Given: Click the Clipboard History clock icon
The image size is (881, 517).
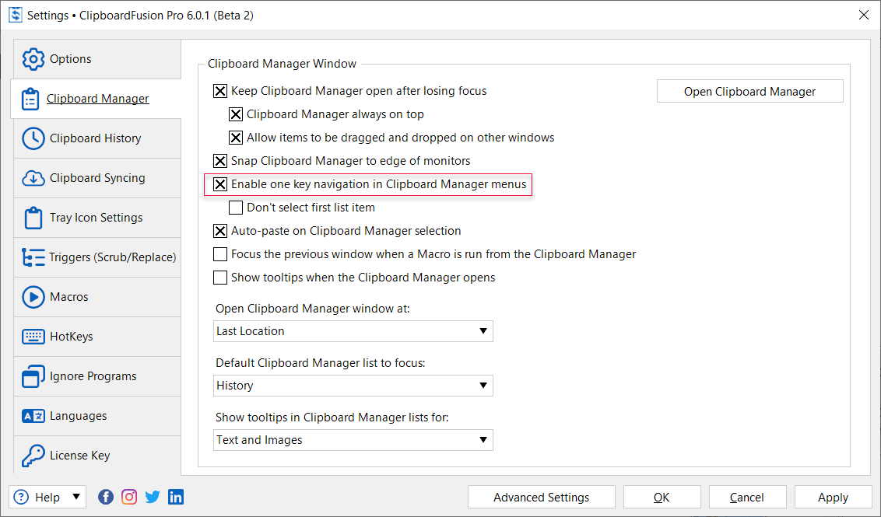Looking at the screenshot, I should pyautogui.click(x=33, y=138).
